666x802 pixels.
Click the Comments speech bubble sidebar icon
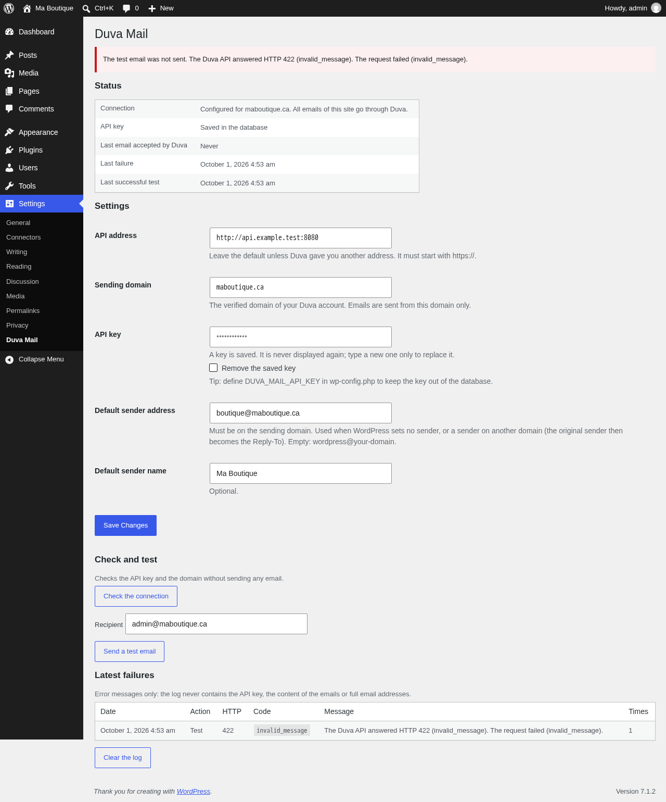click(x=9, y=109)
